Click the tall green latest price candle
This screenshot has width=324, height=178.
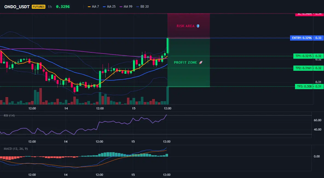tap(167, 46)
